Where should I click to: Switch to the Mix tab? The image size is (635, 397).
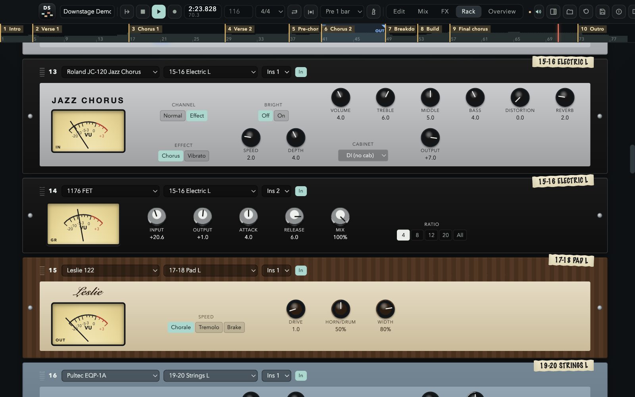click(423, 12)
